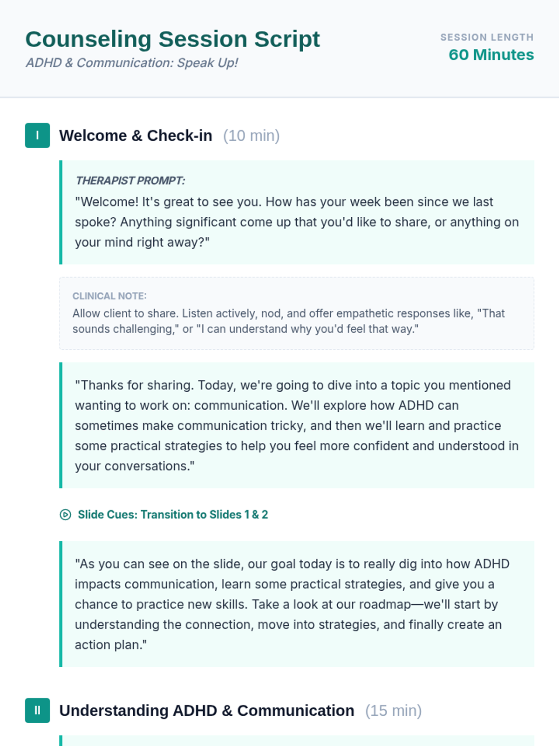Click the play circle slide cue icon
The image size is (559, 746).
coord(65,515)
